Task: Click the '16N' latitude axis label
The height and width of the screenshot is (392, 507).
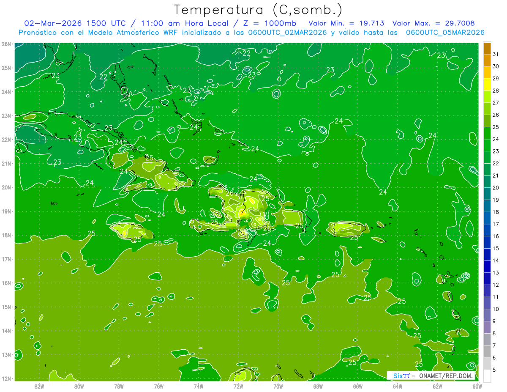Action: (x=6, y=283)
